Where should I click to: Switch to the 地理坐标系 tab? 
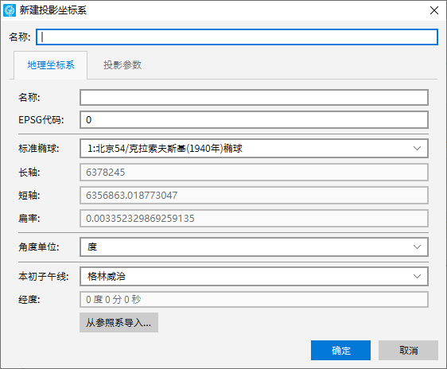[51, 65]
